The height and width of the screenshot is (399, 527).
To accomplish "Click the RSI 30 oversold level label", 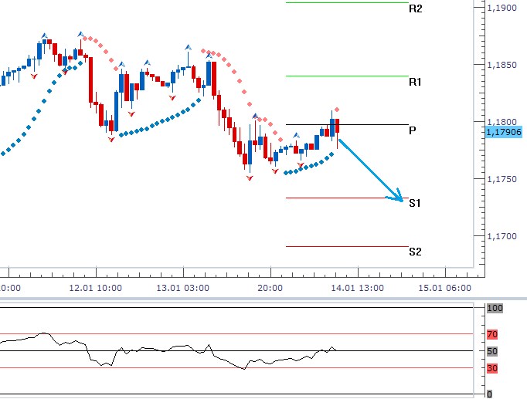I will click(492, 368).
